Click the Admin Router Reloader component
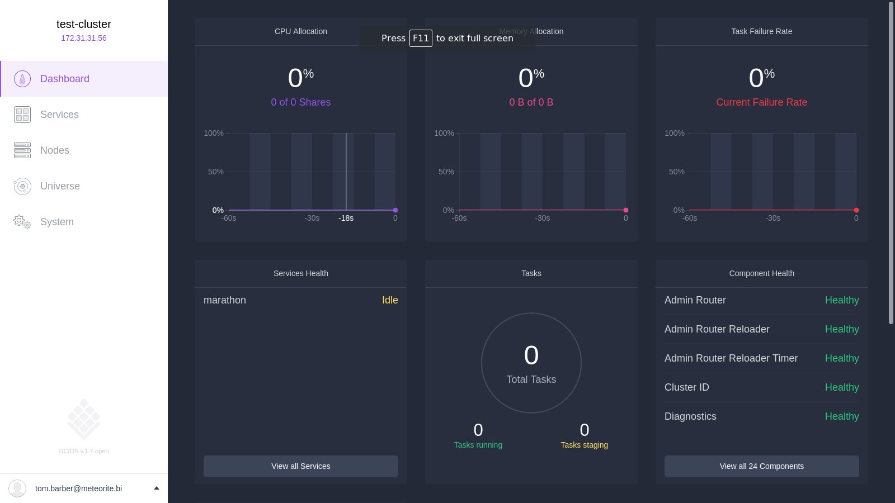 (717, 329)
